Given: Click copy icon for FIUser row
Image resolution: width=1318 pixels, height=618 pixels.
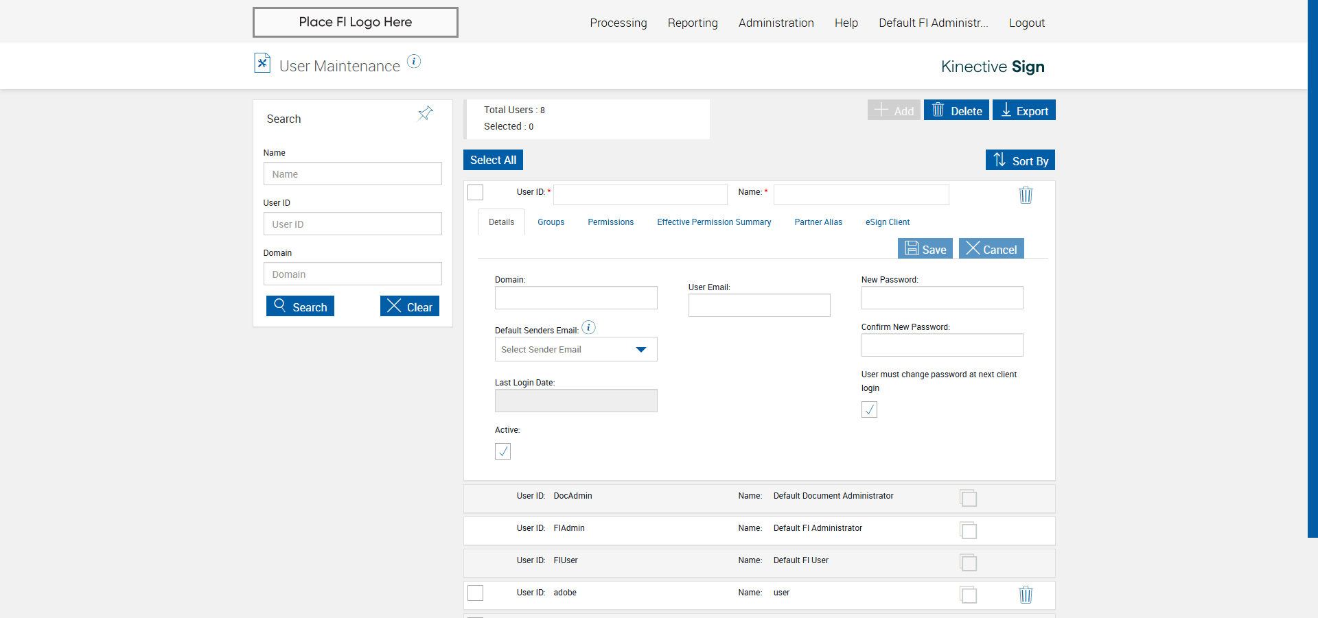Looking at the screenshot, I should click(969, 562).
